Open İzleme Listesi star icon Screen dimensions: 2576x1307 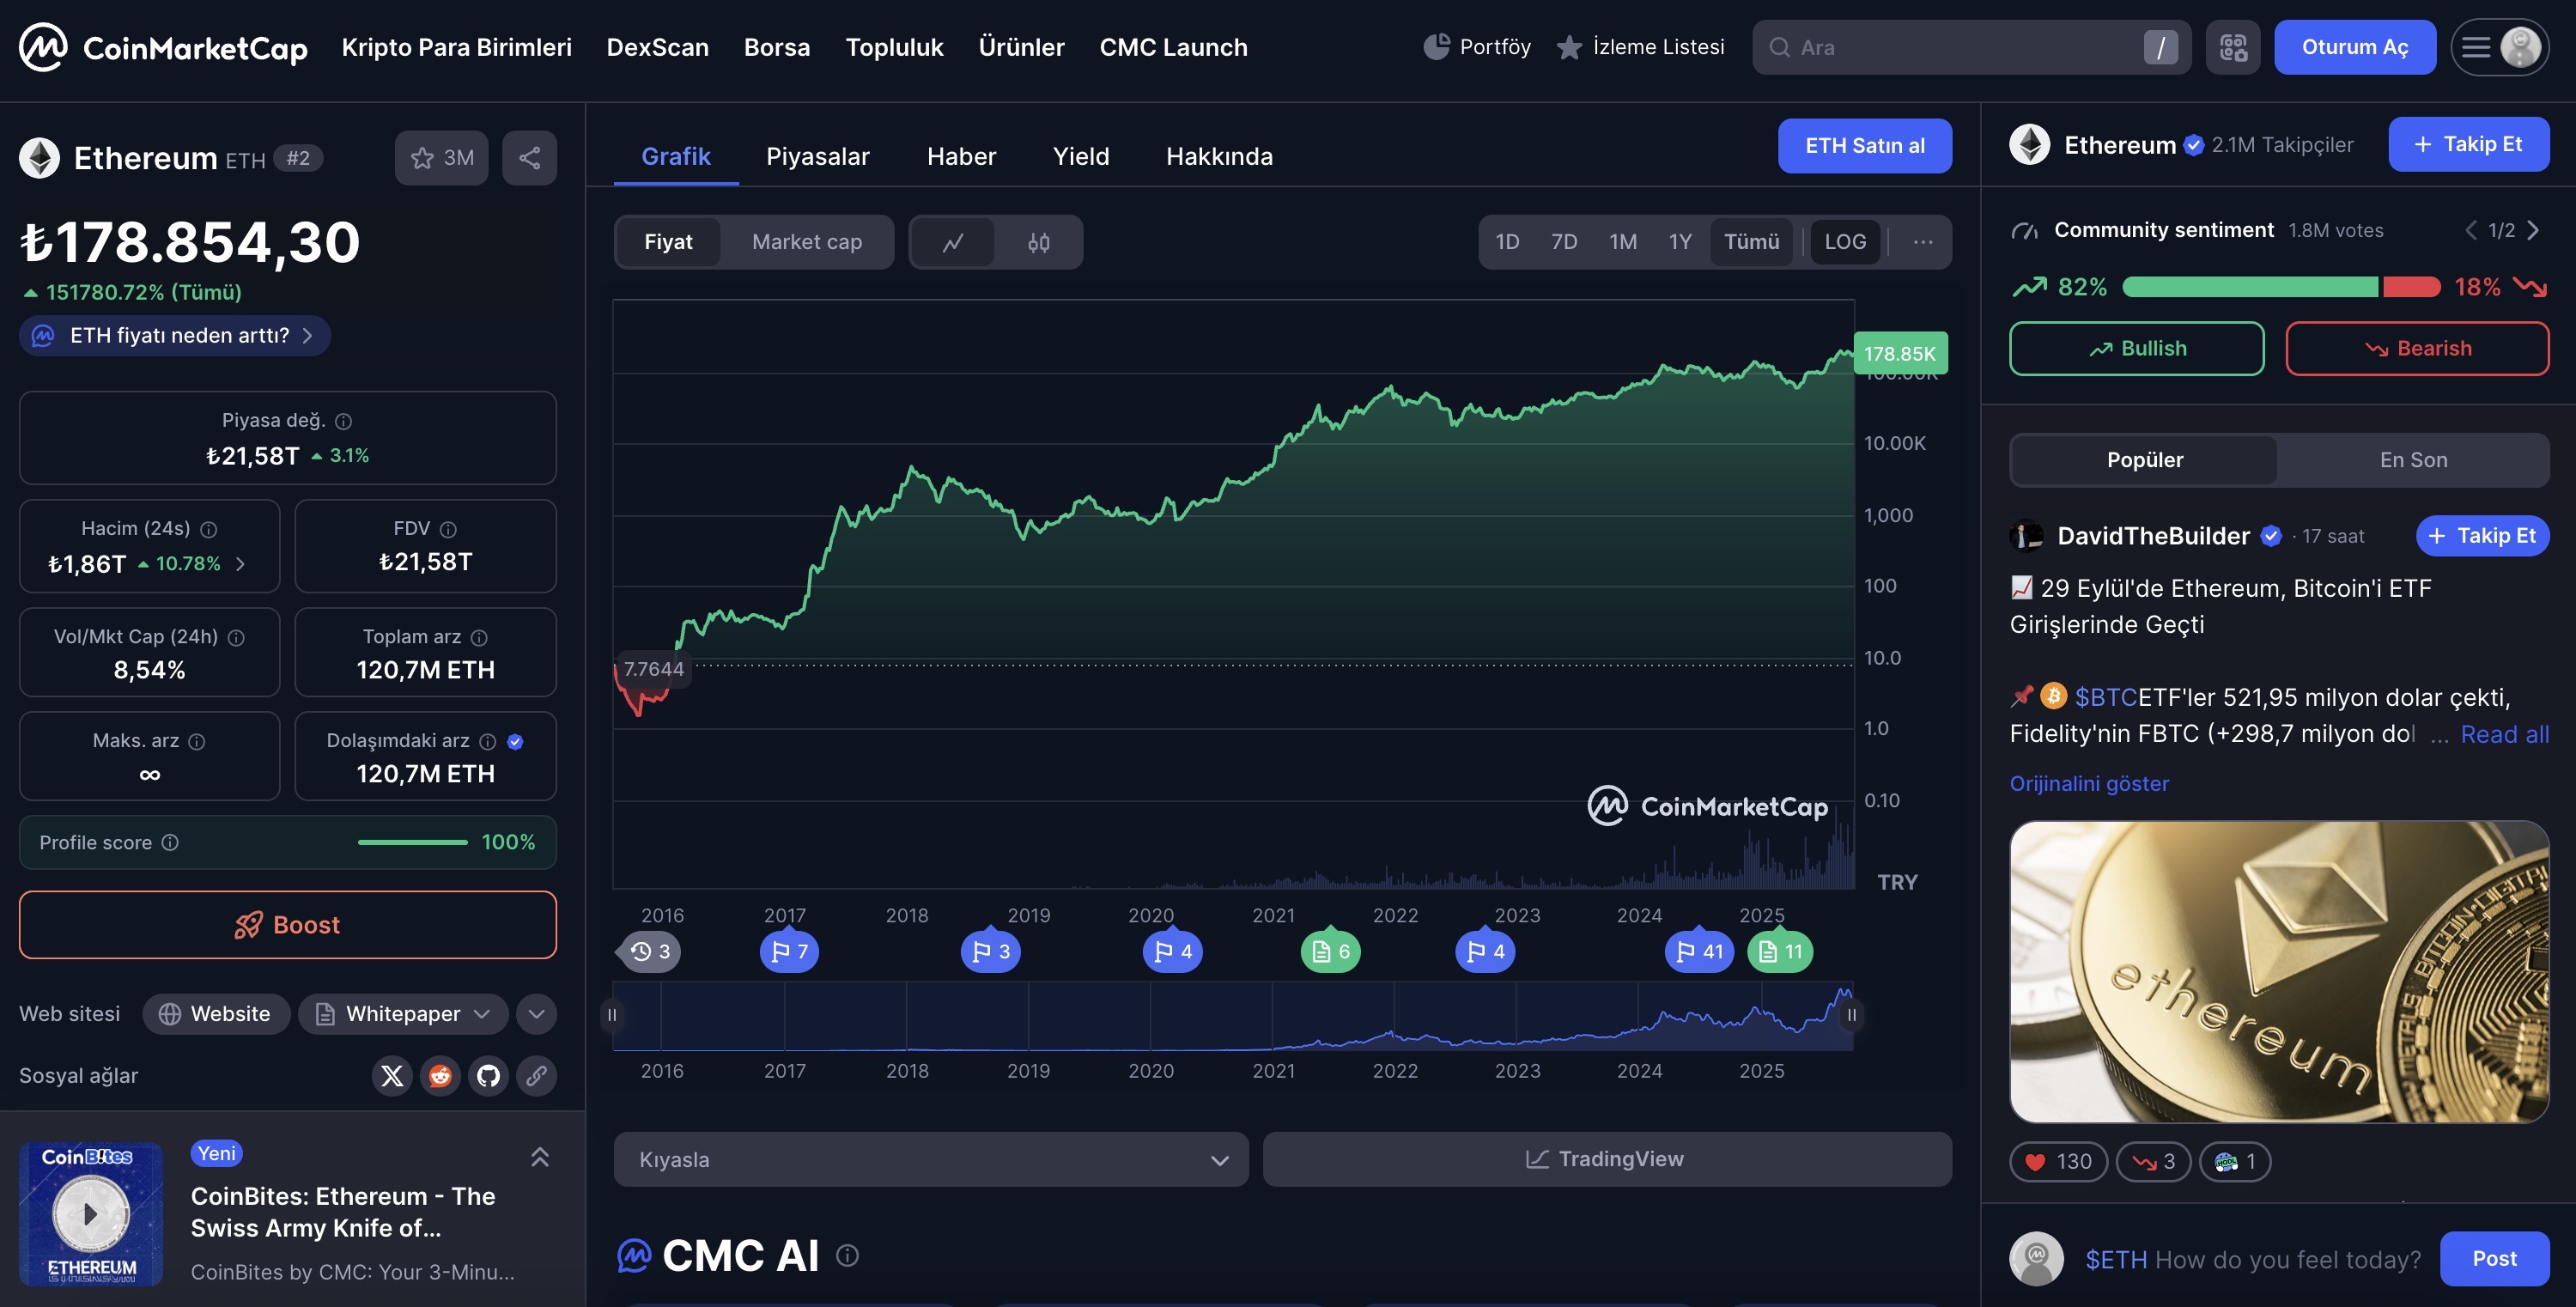[1569, 47]
